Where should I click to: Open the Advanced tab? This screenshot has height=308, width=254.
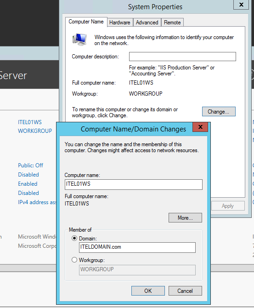pos(147,23)
